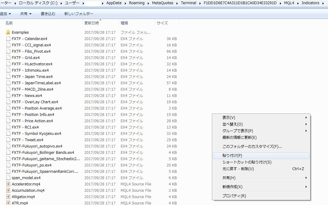Select FXTF-Fukuyori_Bollinger Bands.ex4 file name
The image size is (328, 205).
pos(43,153)
